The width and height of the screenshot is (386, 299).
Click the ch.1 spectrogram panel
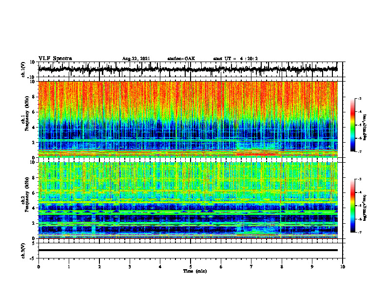[188, 119]
